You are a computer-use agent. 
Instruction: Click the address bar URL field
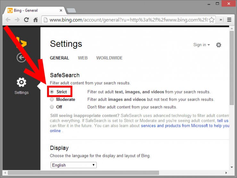(128, 20)
